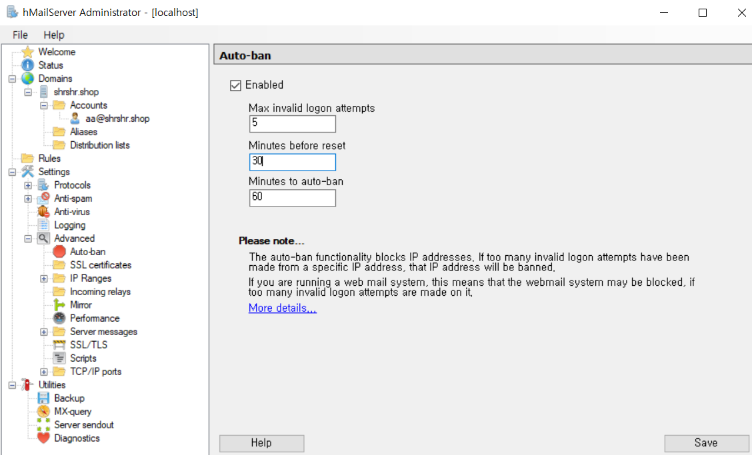Click the Backup floppy disk icon

pyautogui.click(x=43, y=398)
